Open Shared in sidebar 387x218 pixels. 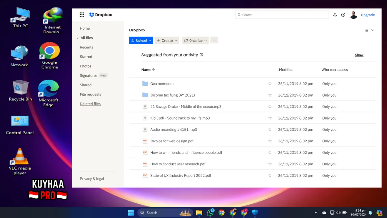[86, 85]
